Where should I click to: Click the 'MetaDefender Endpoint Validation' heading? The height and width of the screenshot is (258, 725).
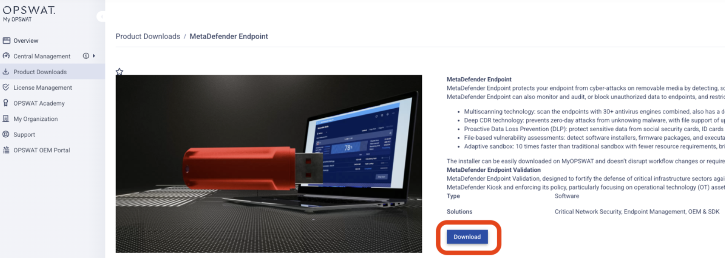(493, 170)
